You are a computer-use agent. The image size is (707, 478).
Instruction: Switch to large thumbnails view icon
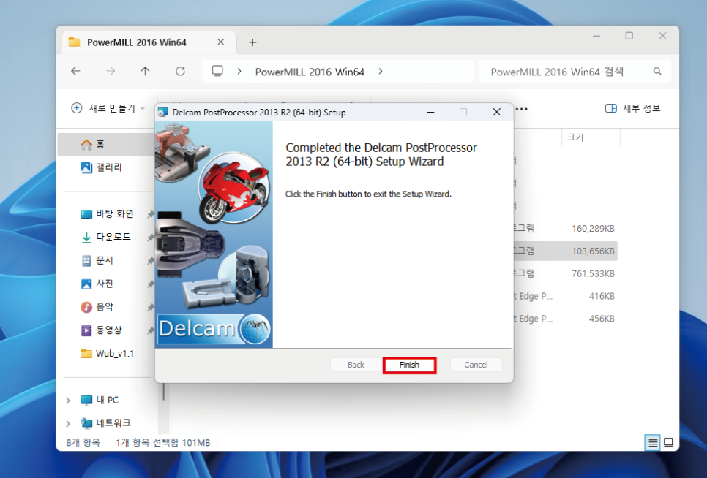click(669, 442)
